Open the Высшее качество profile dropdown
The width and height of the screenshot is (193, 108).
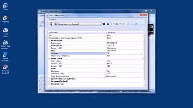click(x=78, y=24)
